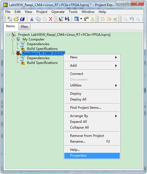Click the Copy icon in toolbar

point(38,19)
